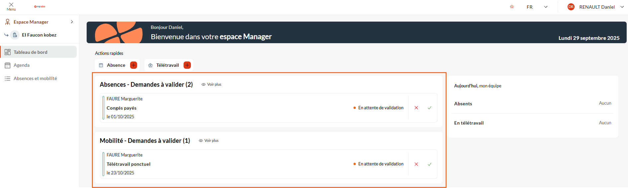This screenshot has width=628, height=188.
Task: Reject the Télétravail ponctuel request
Action: (416, 164)
